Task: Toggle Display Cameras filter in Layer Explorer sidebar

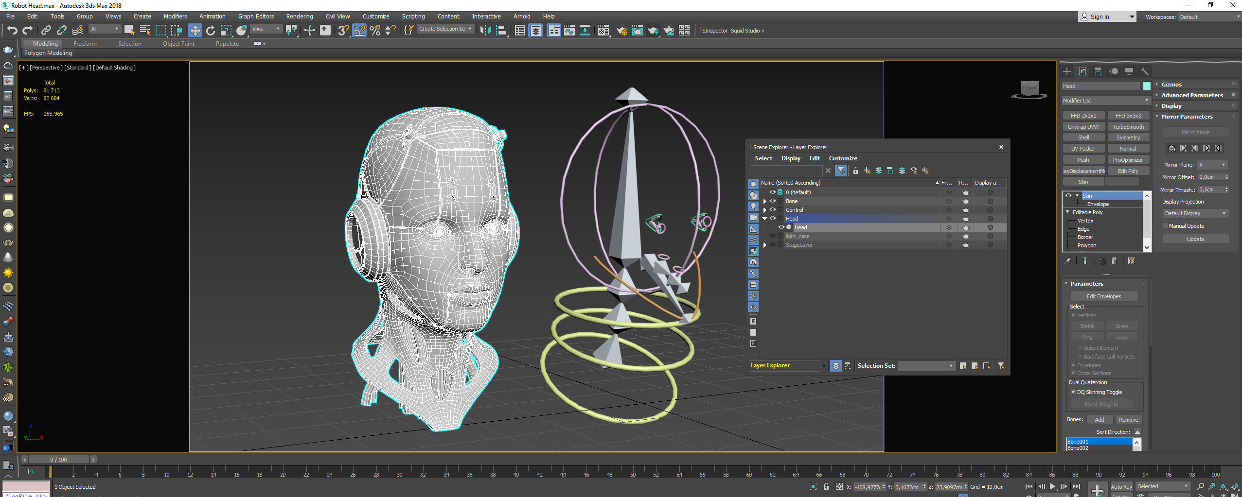Action: [x=753, y=218]
